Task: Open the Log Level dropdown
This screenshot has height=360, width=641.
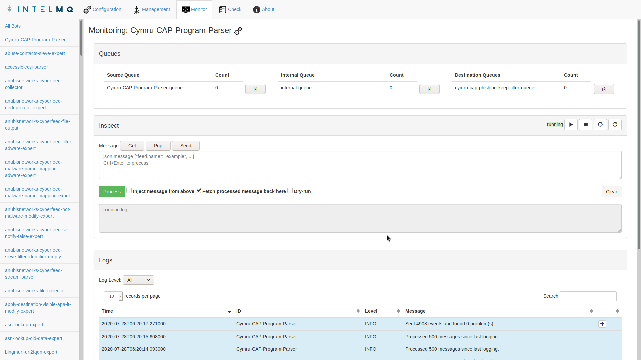Action: [x=138, y=280]
